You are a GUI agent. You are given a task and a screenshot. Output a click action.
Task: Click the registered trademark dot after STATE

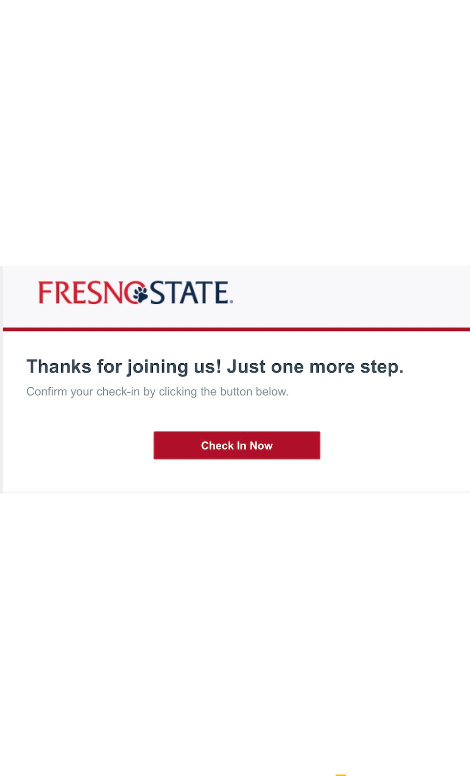pos(232,301)
